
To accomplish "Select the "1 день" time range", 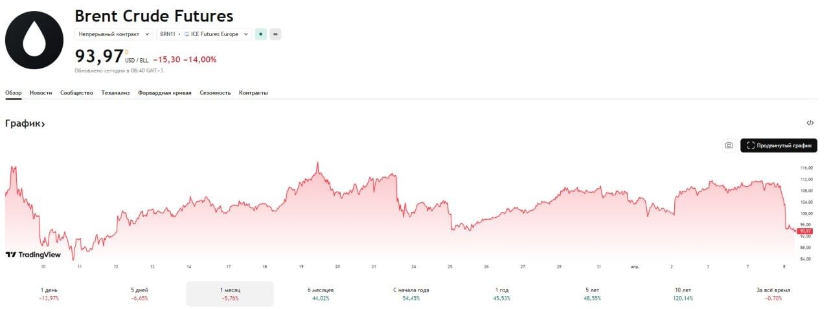I will (x=49, y=293).
